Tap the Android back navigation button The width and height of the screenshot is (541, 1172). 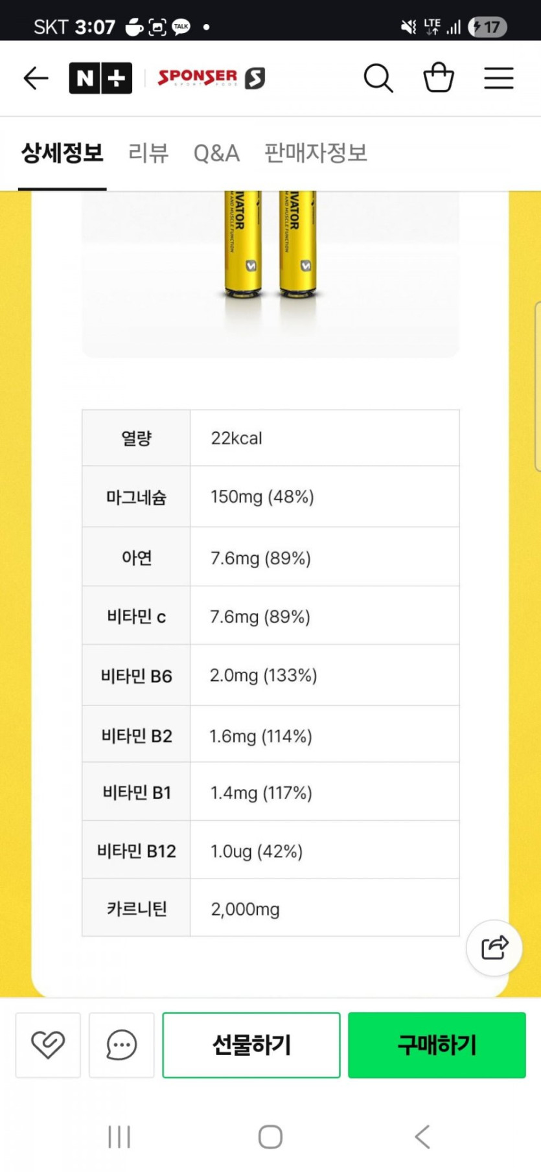click(422, 1137)
